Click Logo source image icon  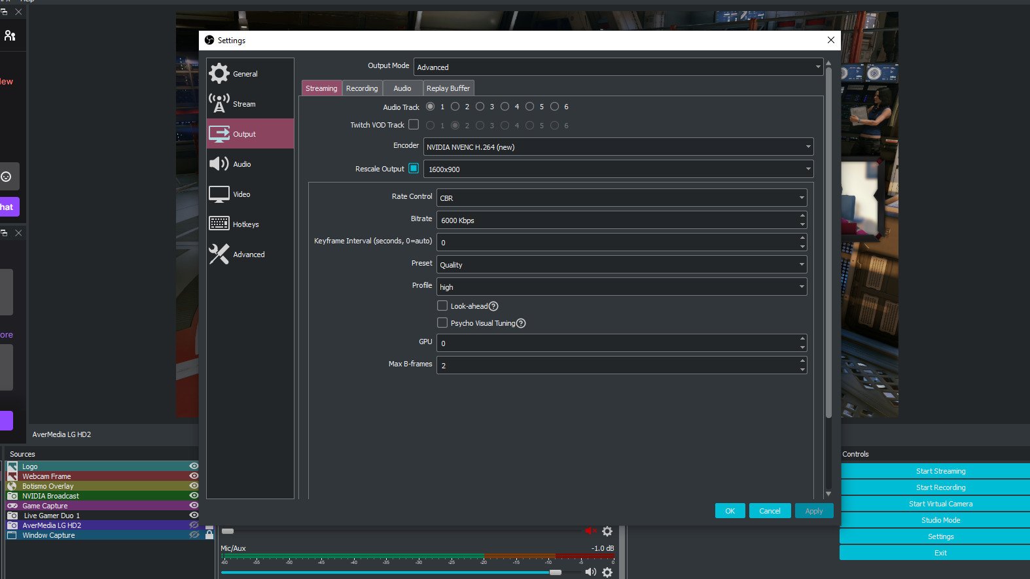click(12, 466)
